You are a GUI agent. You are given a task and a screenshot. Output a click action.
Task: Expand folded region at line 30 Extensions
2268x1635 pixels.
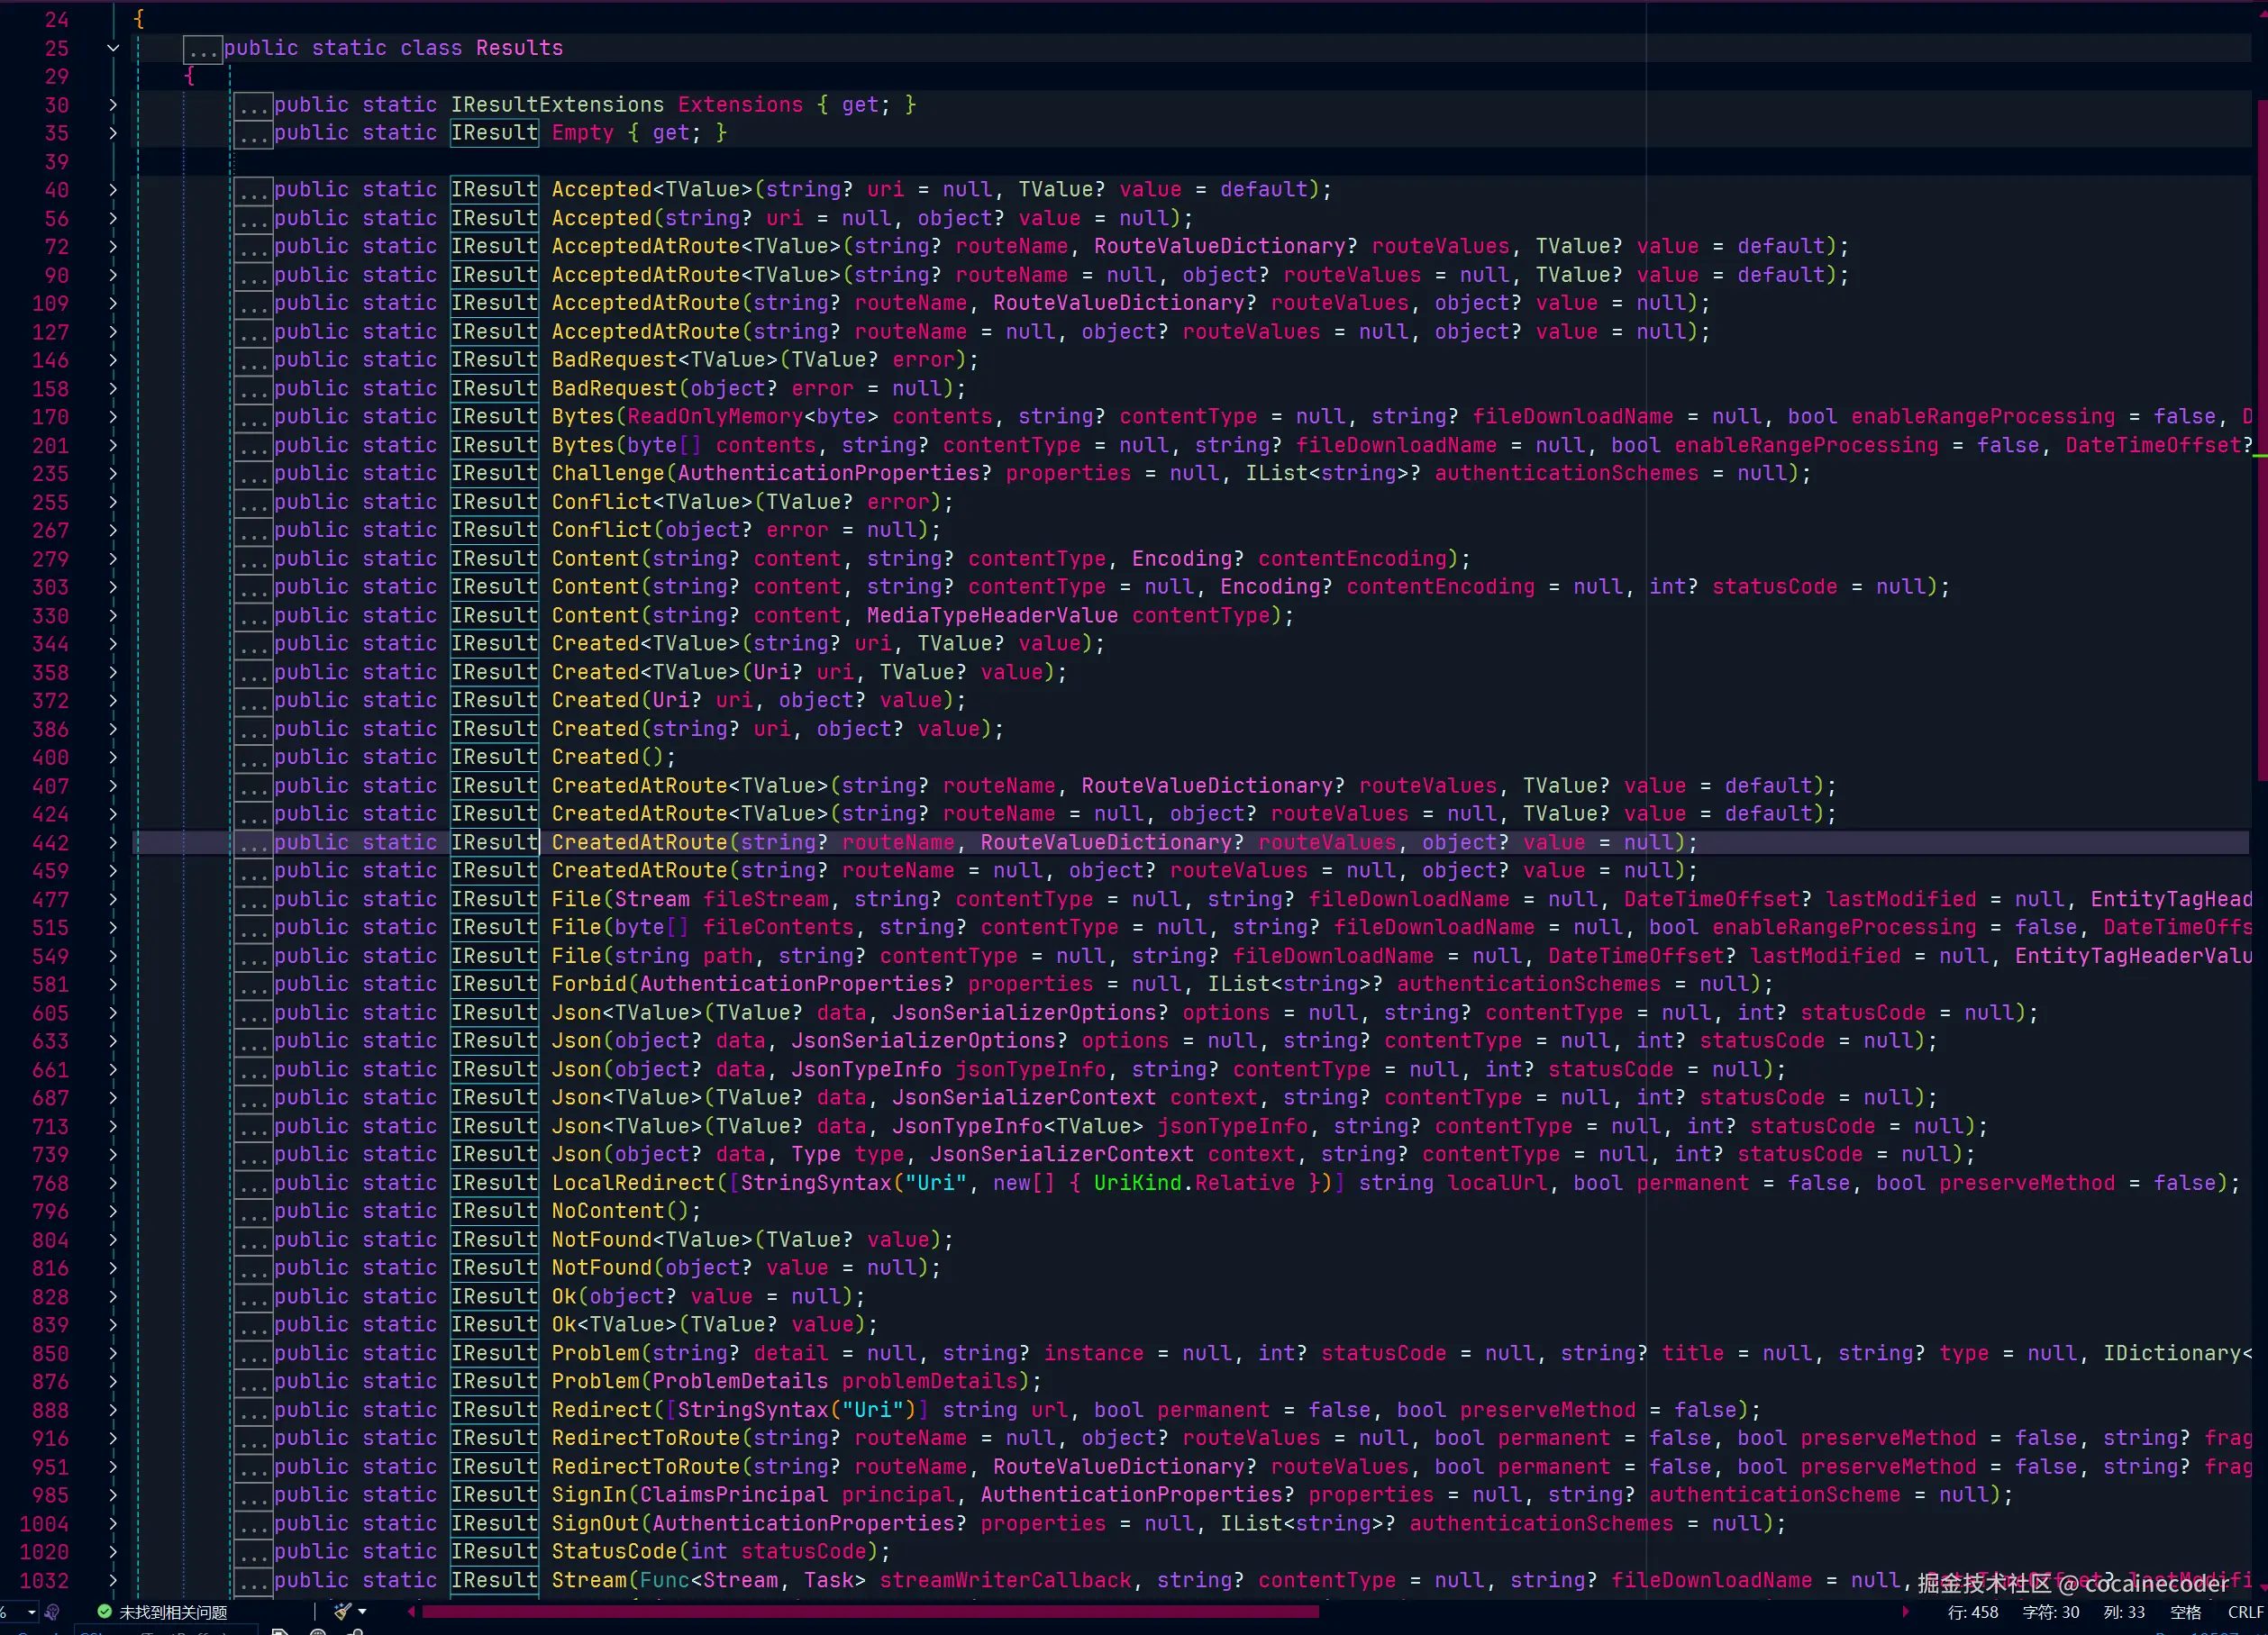tap(113, 105)
